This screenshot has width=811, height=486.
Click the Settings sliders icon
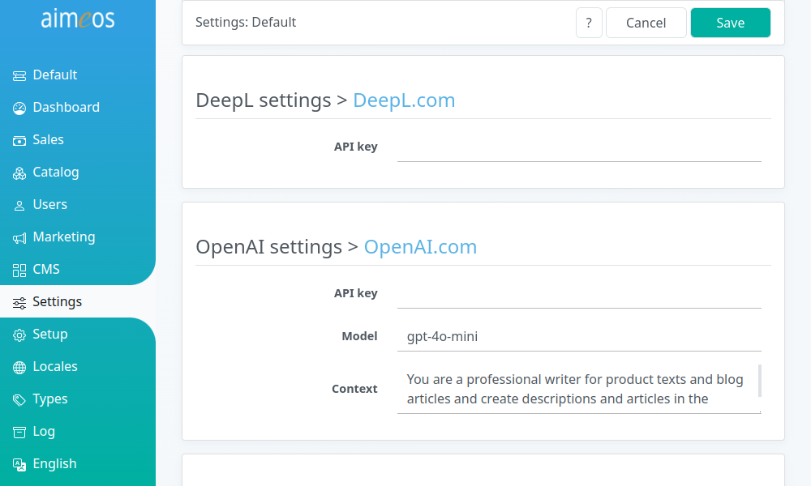(19, 303)
